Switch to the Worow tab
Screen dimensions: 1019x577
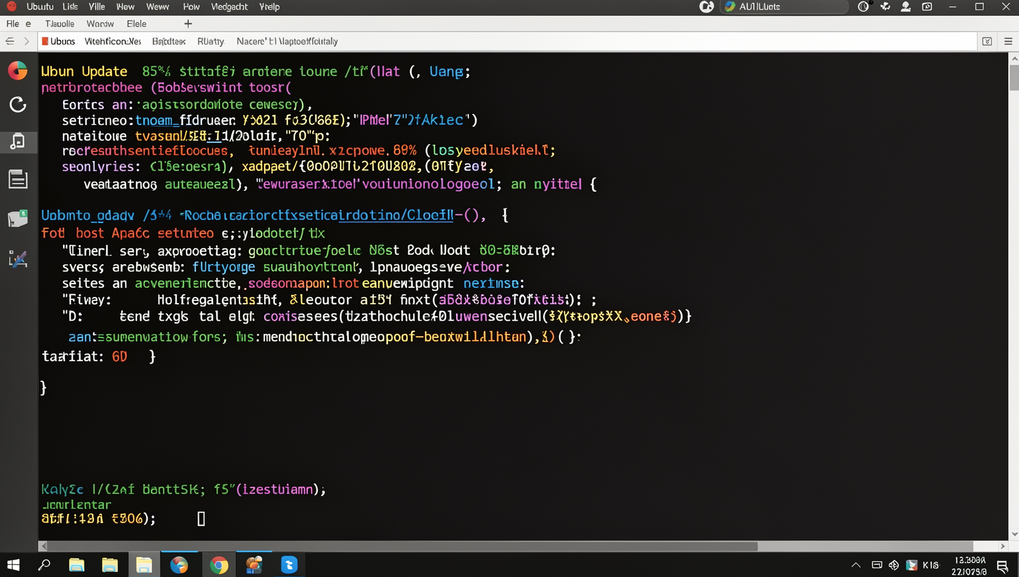[x=100, y=24]
